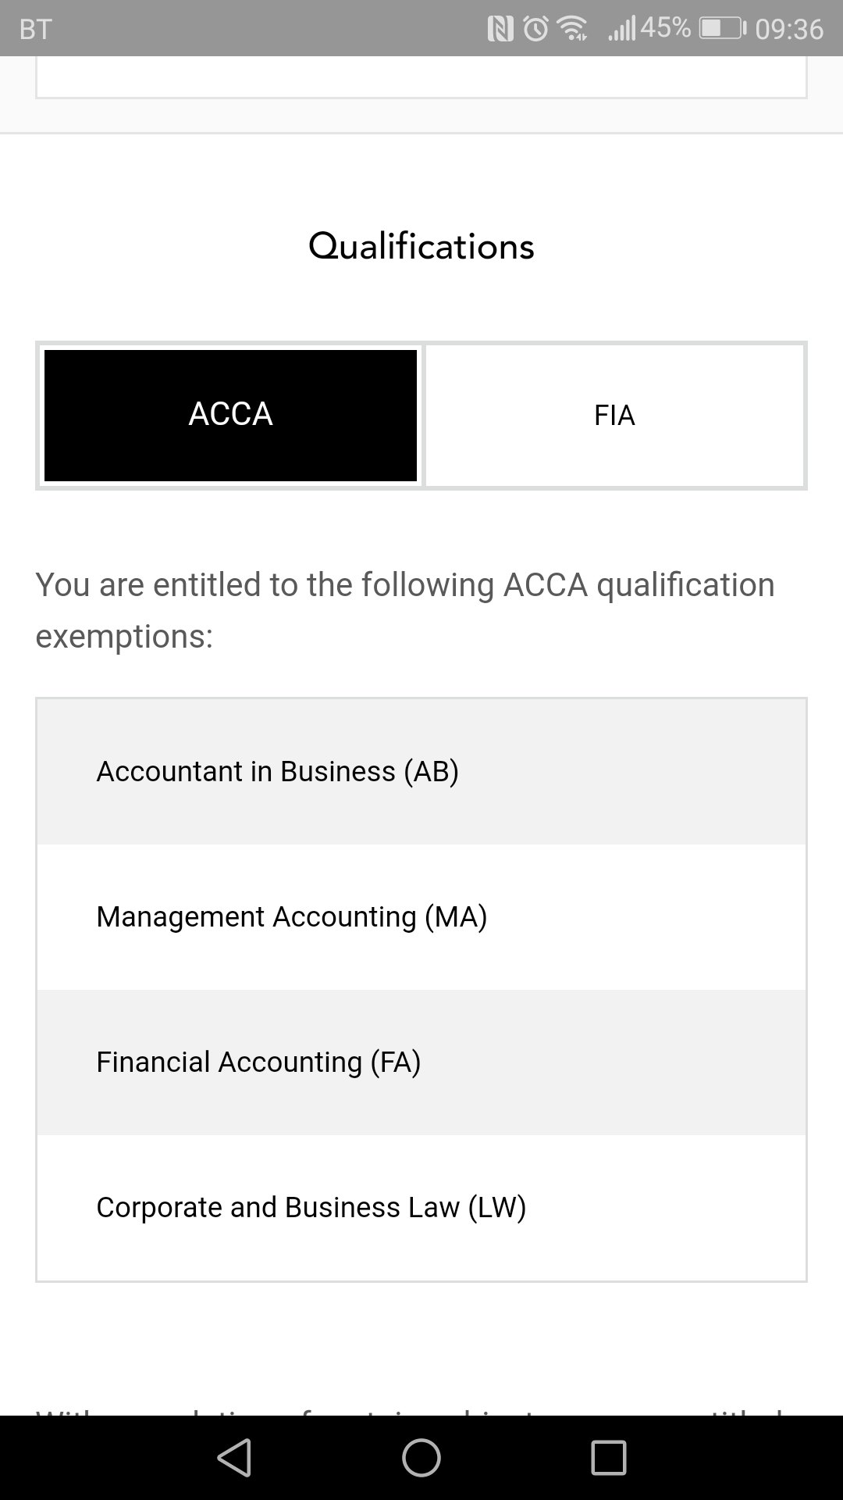This screenshot has width=843, height=1500.
Task: Select the ACCA qualification tab
Action: 230,415
